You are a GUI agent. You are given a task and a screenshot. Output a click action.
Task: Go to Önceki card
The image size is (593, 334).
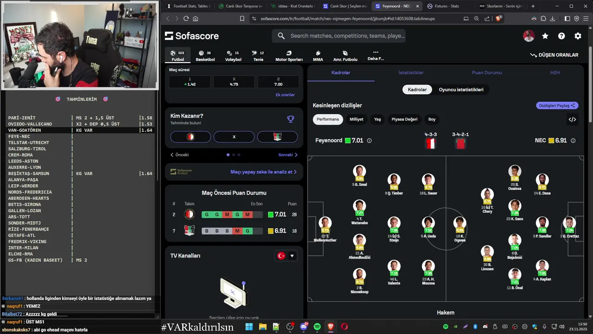point(180,155)
